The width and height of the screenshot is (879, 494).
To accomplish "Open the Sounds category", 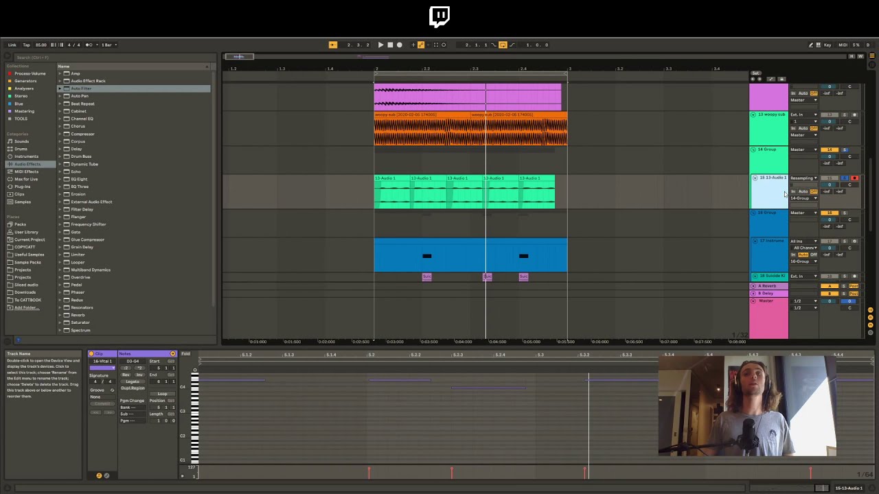I will click(21, 141).
